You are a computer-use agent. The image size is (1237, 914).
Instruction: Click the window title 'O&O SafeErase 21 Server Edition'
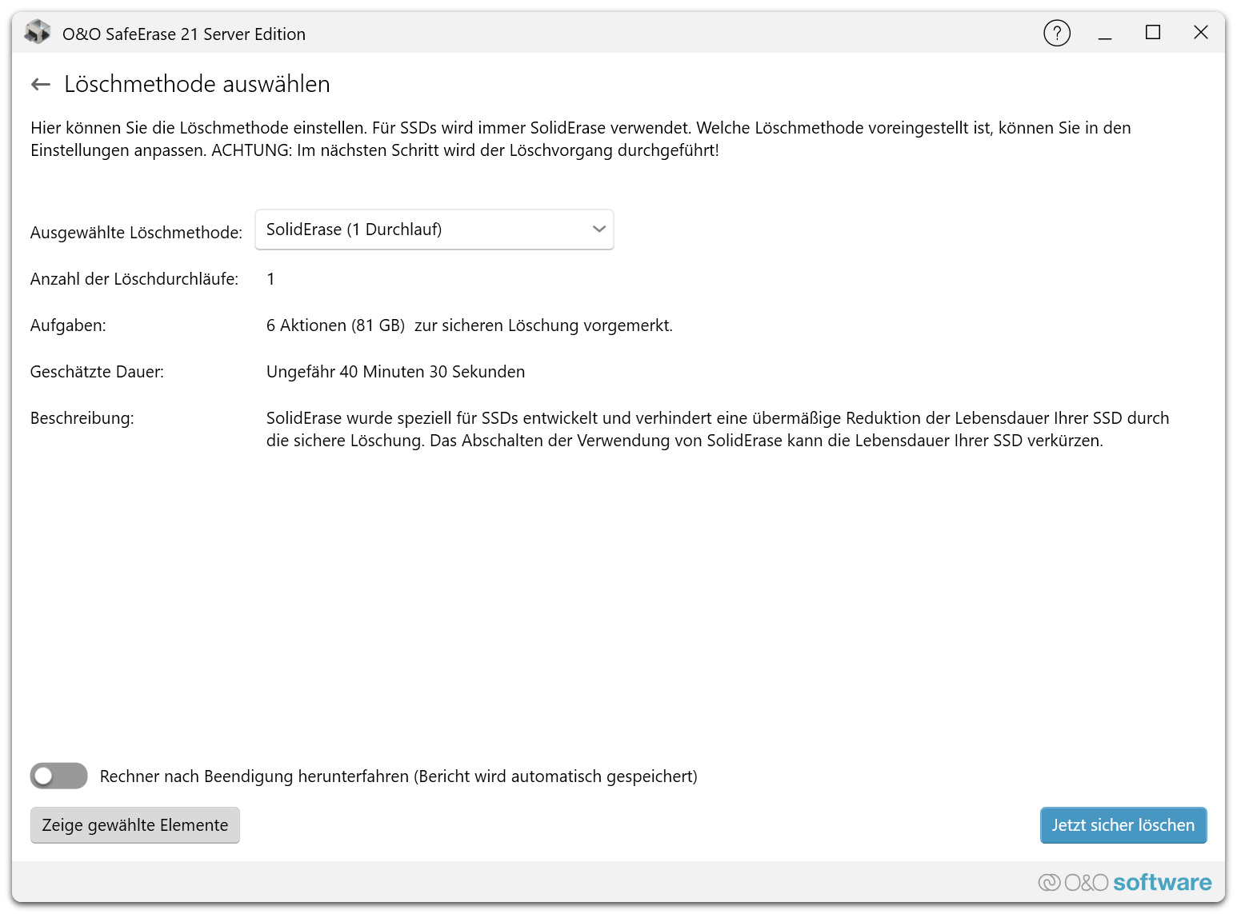tap(184, 34)
